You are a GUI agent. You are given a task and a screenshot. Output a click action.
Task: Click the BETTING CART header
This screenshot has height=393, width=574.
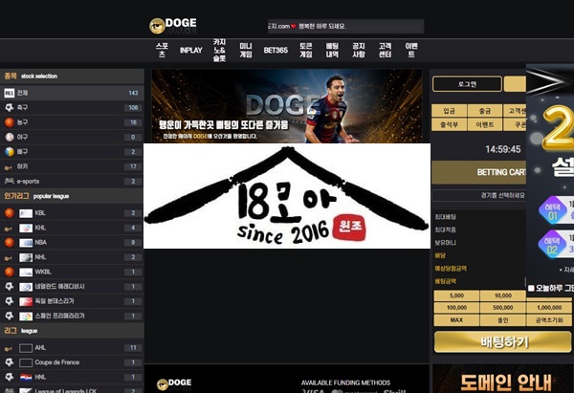pos(479,172)
